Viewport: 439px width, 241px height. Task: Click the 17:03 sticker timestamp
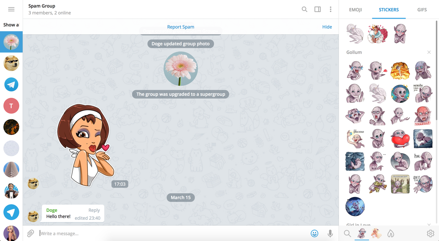point(120,184)
